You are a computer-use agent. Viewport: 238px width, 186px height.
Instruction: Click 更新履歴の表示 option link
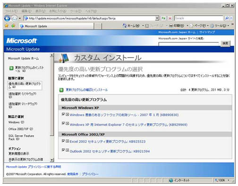point(18,153)
